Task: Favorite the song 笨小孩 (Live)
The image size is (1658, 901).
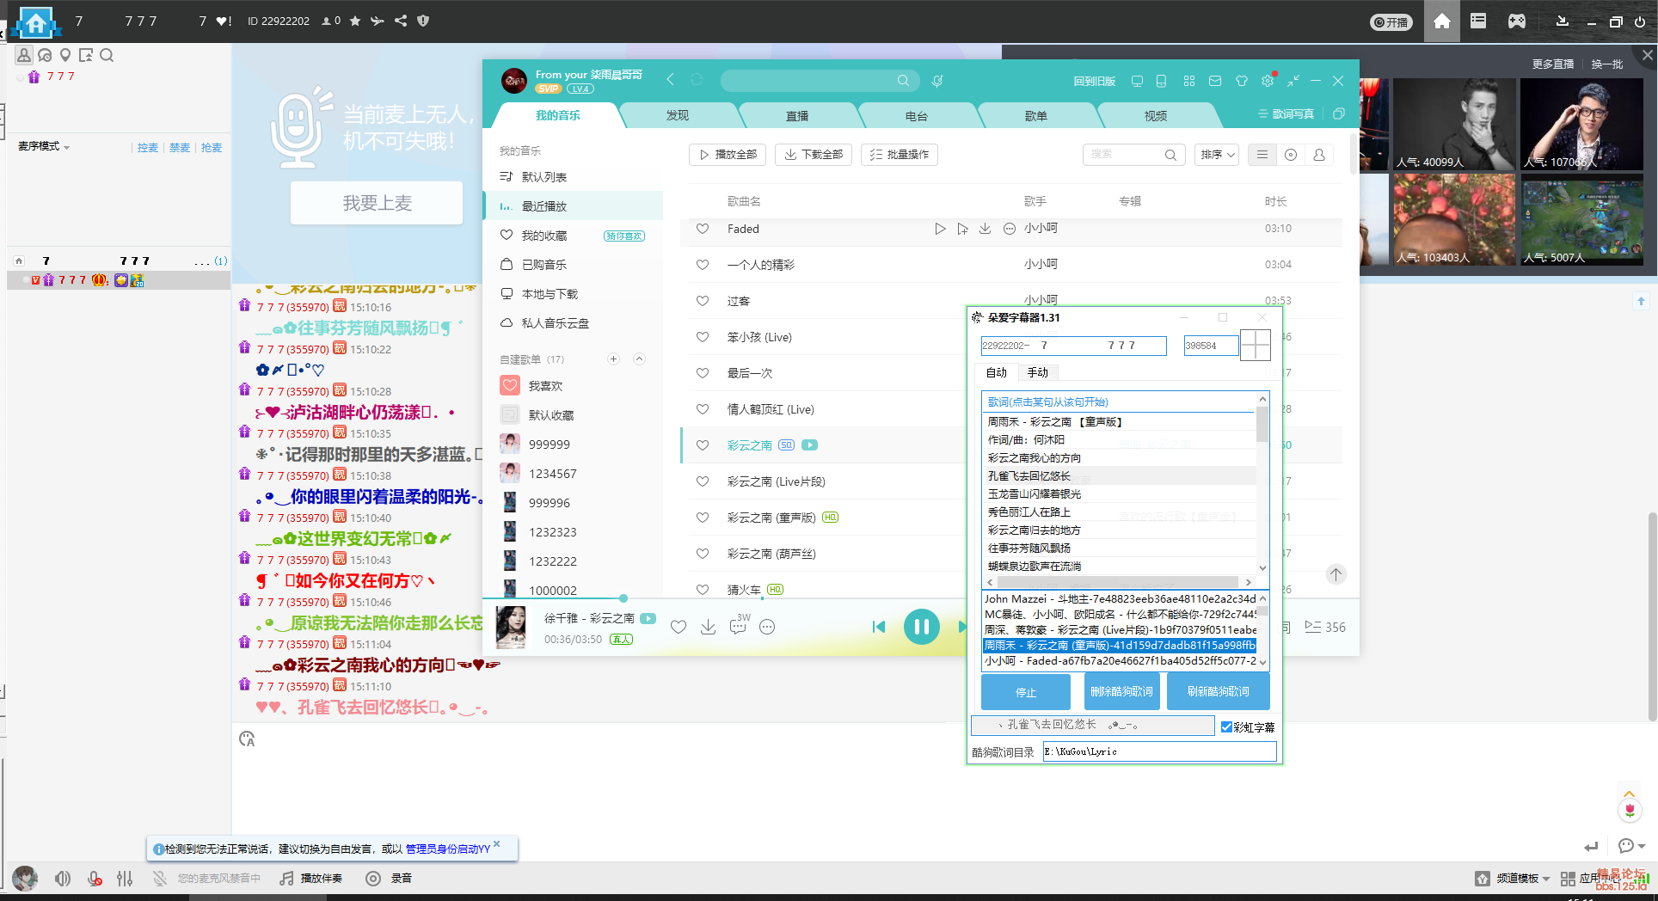Action: (x=703, y=337)
